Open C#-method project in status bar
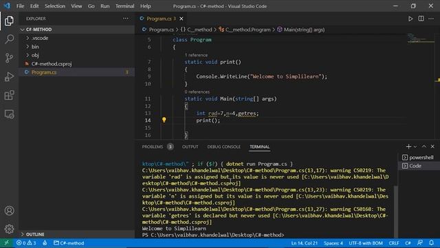This screenshot has width=440, height=248. coord(69,243)
